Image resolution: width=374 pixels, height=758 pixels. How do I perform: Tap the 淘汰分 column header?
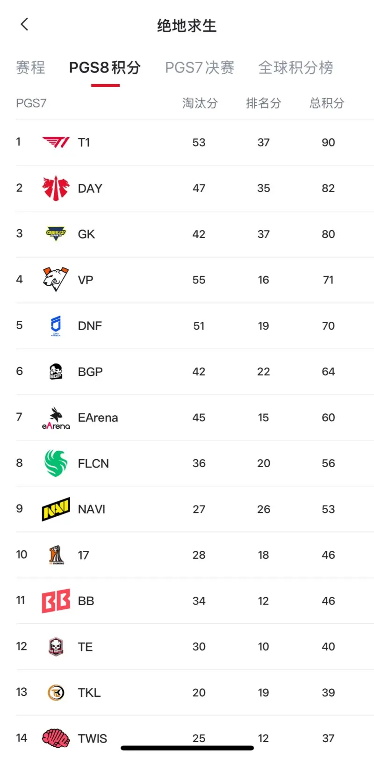click(200, 103)
